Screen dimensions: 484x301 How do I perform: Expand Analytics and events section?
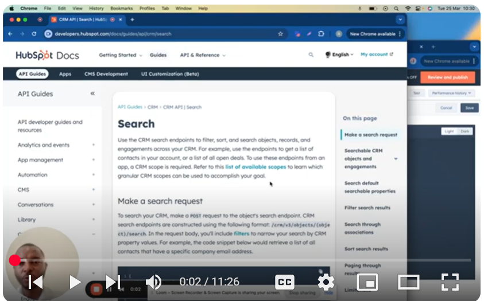coord(93,145)
